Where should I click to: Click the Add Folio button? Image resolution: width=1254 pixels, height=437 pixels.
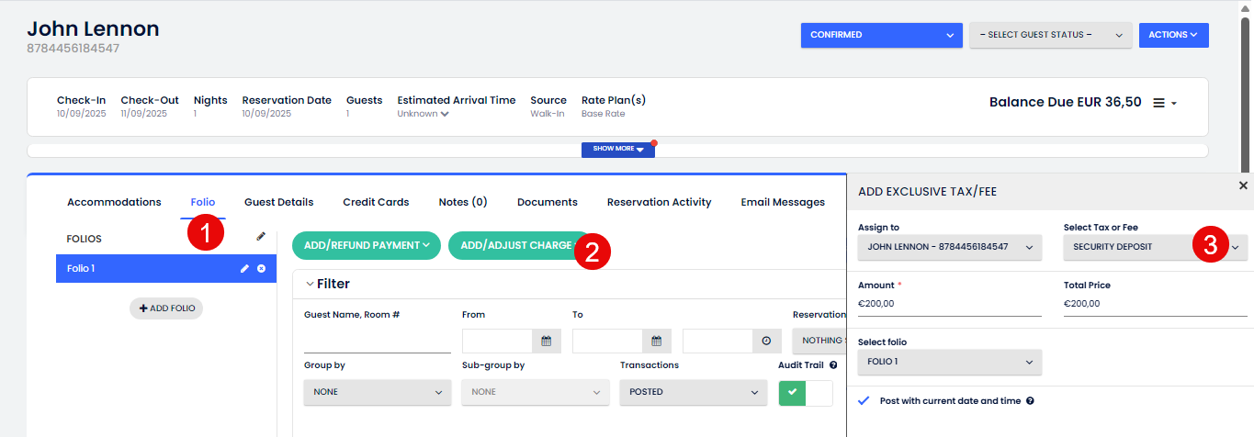click(x=166, y=308)
